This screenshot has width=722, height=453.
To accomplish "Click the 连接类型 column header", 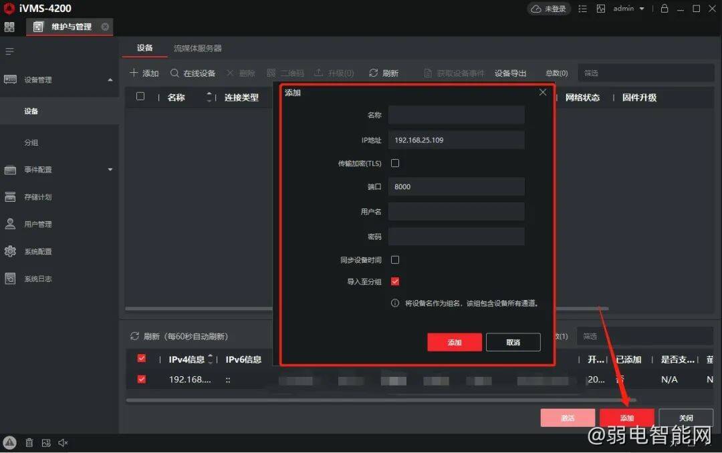I will point(241,98).
